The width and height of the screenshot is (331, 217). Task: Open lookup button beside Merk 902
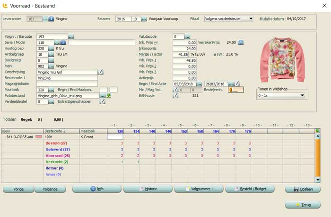(x=51, y=66)
